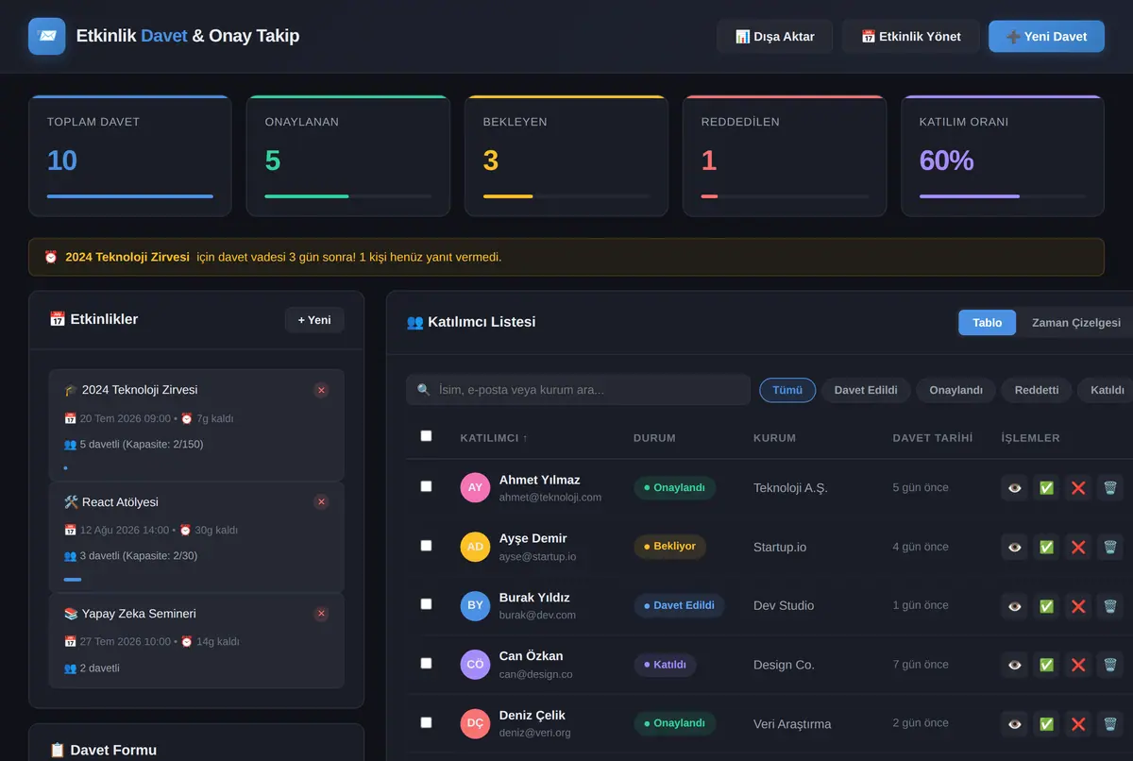View details for Ahmet Yılmaz (eye icon)
Viewport: 1133px width, 761px height.
click(1015, 488)
